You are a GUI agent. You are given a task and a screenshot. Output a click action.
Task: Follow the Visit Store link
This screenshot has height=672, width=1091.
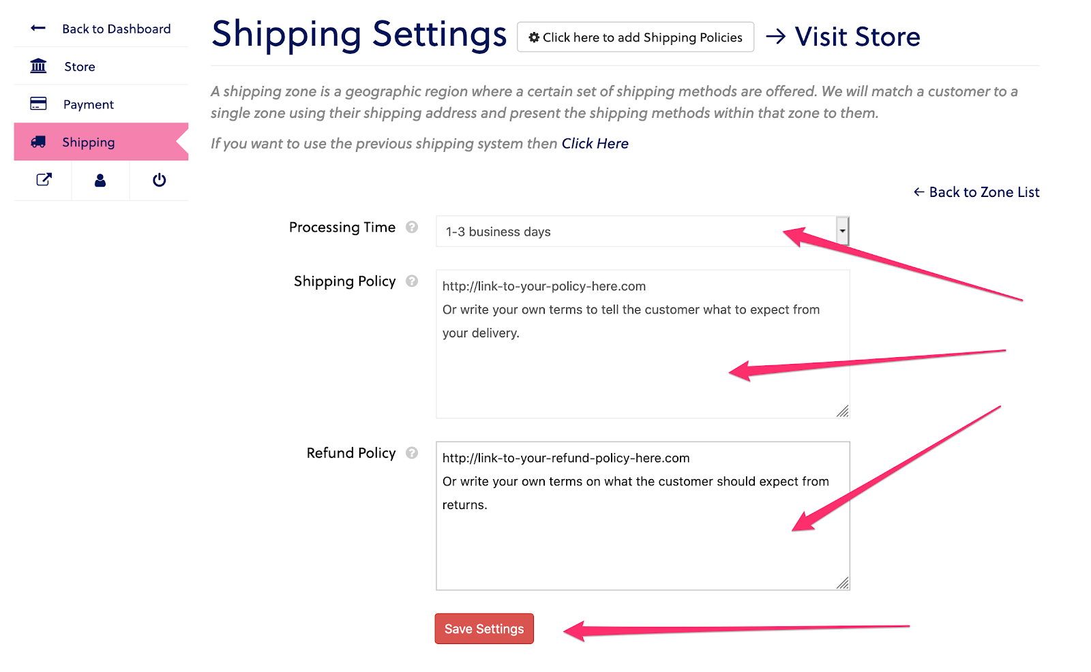[856, 37]
